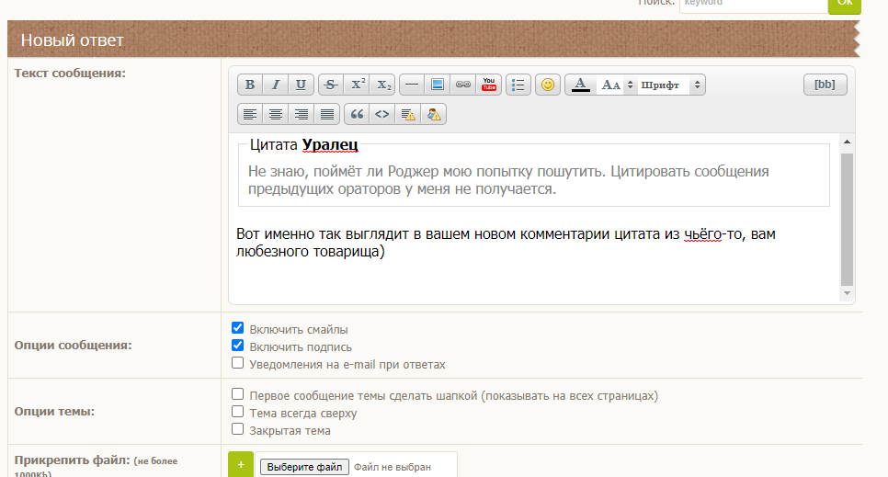The width and height of the screenshot is (888, 477).
Task: Uncheck 'Включить смайлы' option
Action: point(238,328)
